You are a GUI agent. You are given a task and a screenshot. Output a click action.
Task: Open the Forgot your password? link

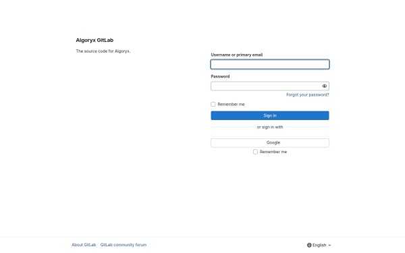point(308,95)
